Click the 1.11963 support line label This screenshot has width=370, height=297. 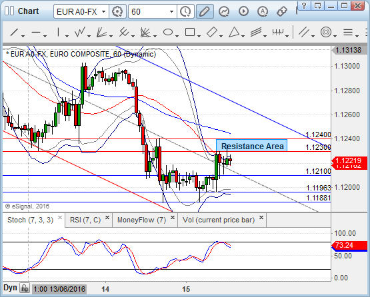[319, 188]
